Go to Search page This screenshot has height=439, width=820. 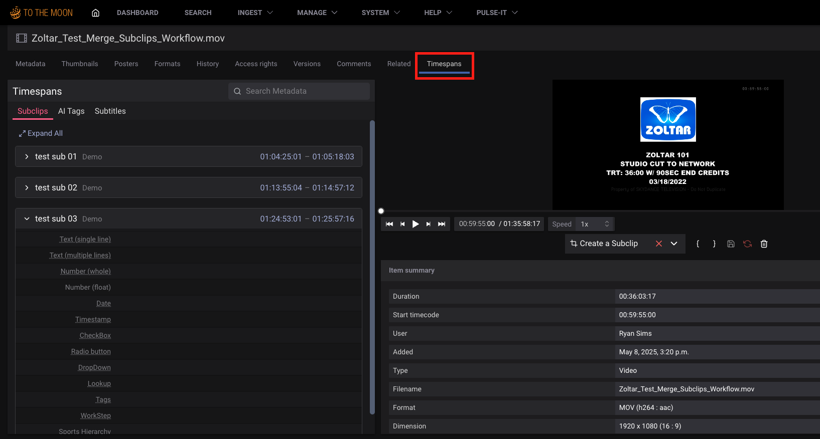pos(198,13)
